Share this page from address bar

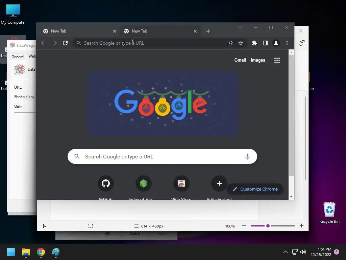point(230,43)
